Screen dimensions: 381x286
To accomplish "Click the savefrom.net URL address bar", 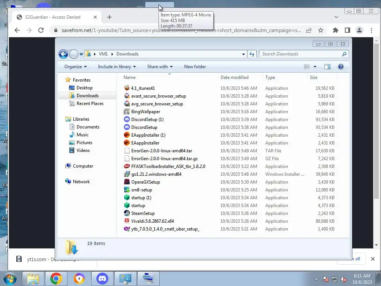I will point(181,30).
